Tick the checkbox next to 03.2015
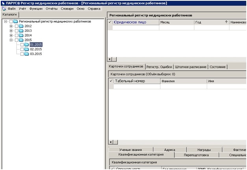 pos(22,54)
